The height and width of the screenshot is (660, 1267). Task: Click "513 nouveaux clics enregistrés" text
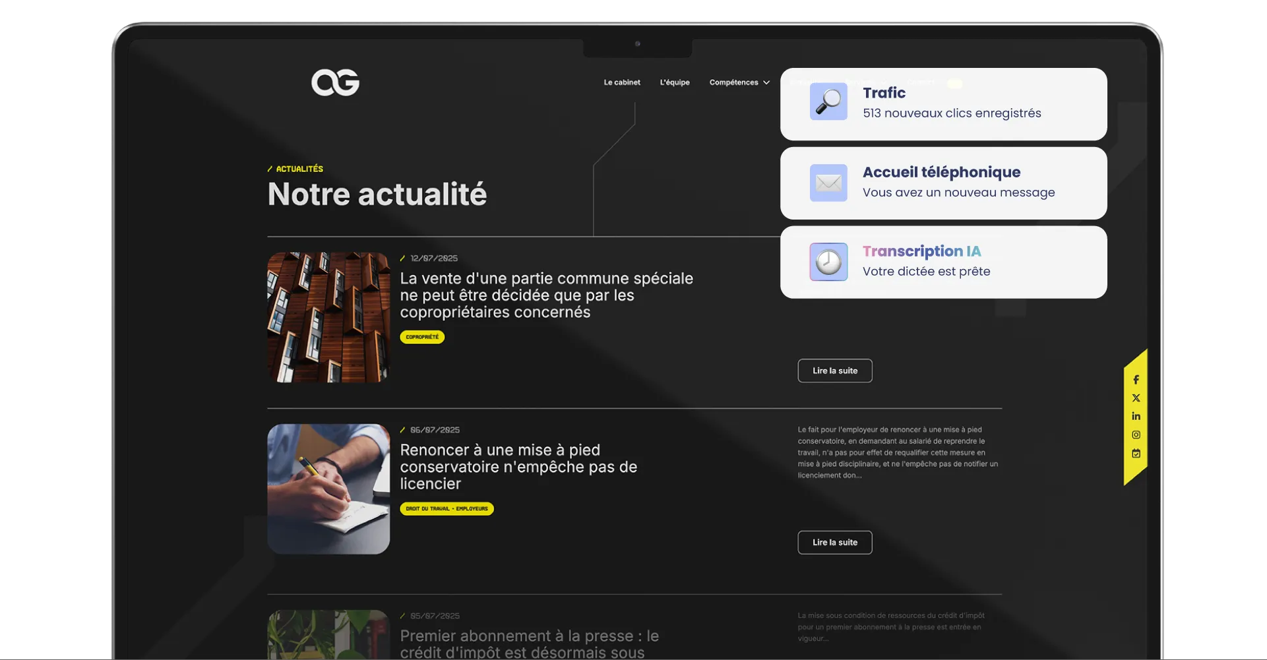[x=952, y=113]
